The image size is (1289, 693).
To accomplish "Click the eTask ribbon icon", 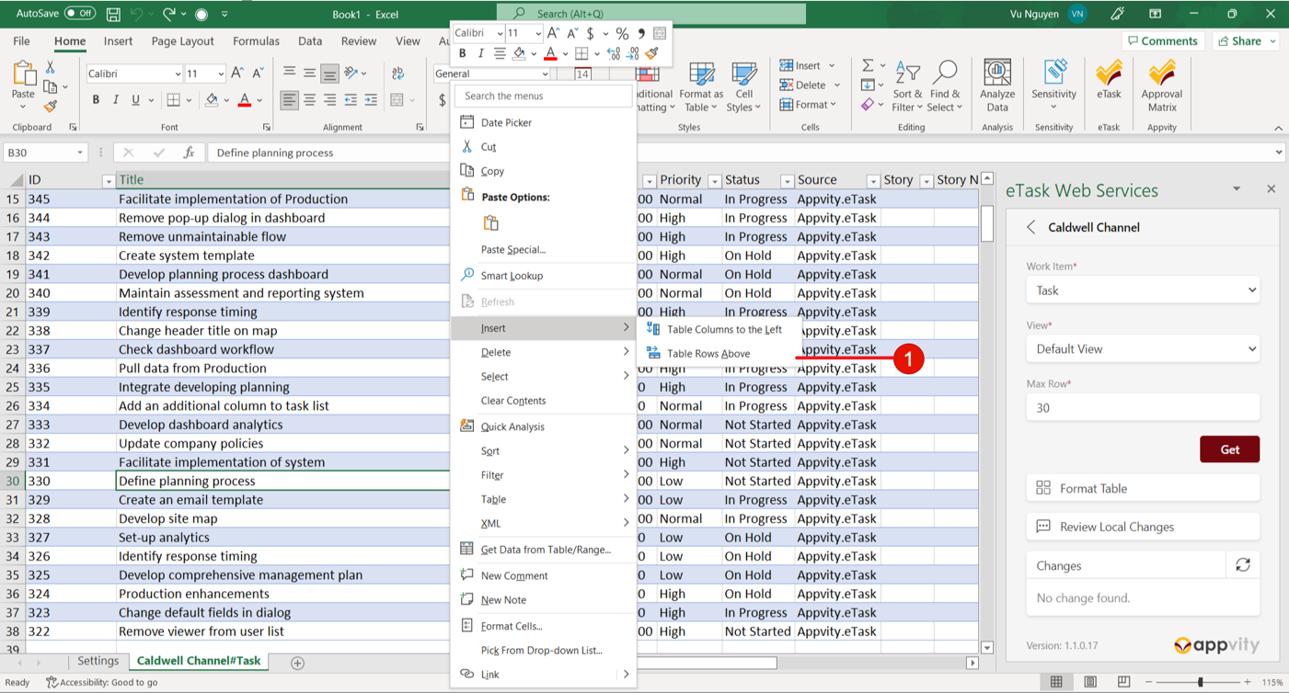I will tap(1109, 83).
